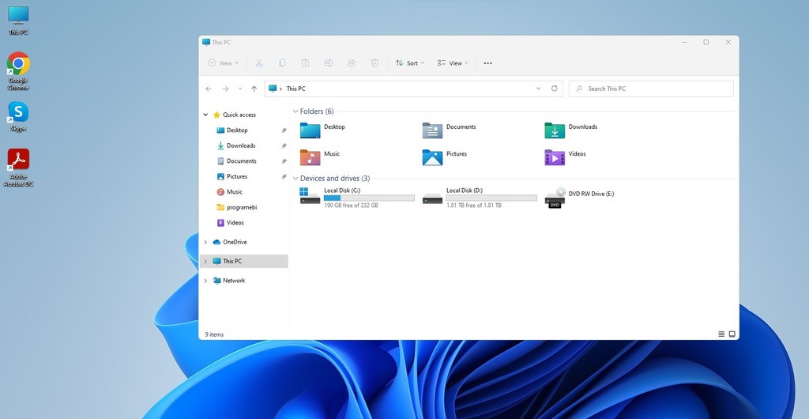
Task: Open the New dropdown menu
Action: pyautogui.click(x=224, y=63)
